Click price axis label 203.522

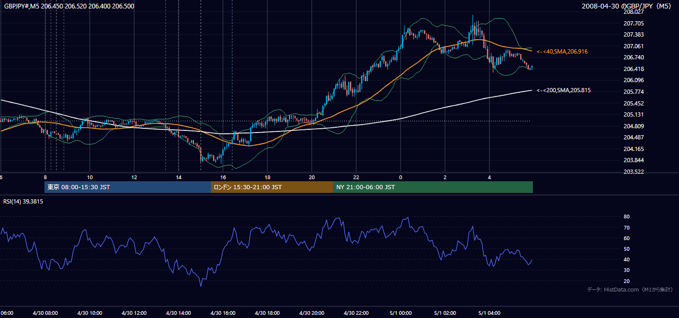(x=633, y=172)
